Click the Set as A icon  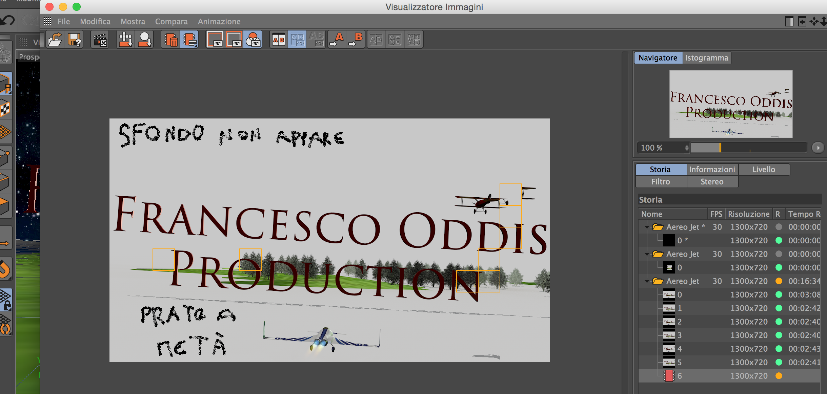(337, 40)
